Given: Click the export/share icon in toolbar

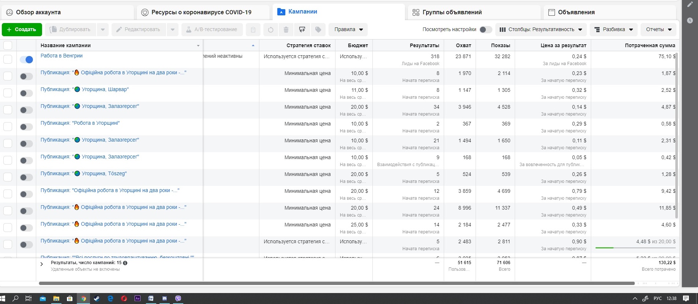Looking at the screenshot, I should (x=302, y=30).
